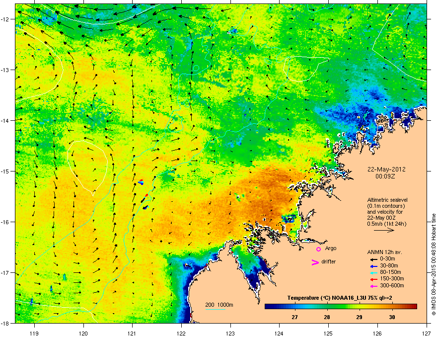
Task: Click the colorbar tick label 28
Action: pos(327,317)
